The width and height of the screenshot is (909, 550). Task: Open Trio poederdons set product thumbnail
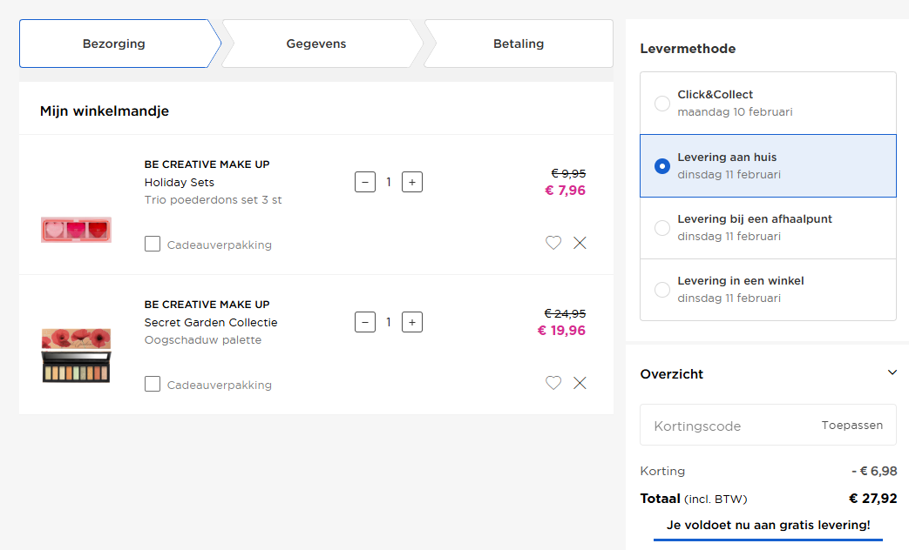76,230
